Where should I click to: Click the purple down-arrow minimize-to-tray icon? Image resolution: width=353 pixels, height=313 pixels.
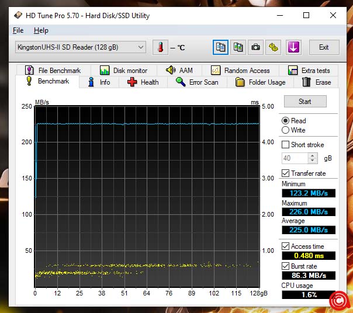coord(293,47)
